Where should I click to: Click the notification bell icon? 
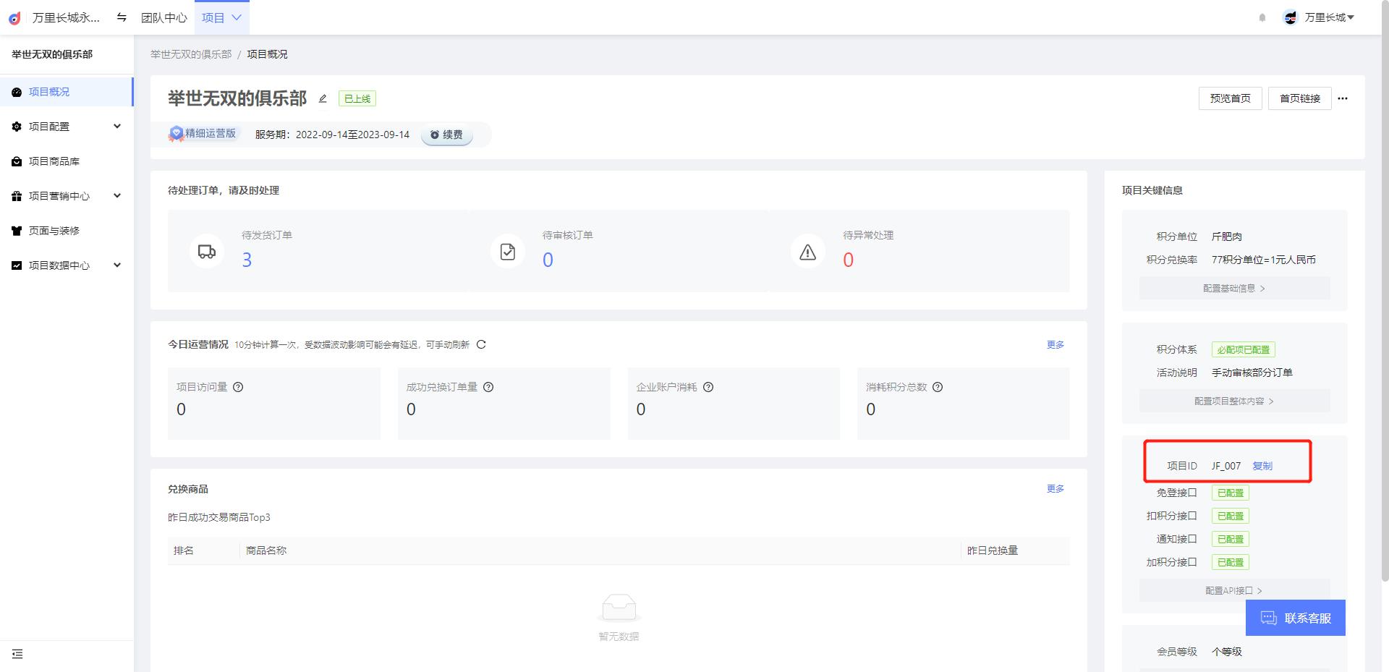[1262, 17]
